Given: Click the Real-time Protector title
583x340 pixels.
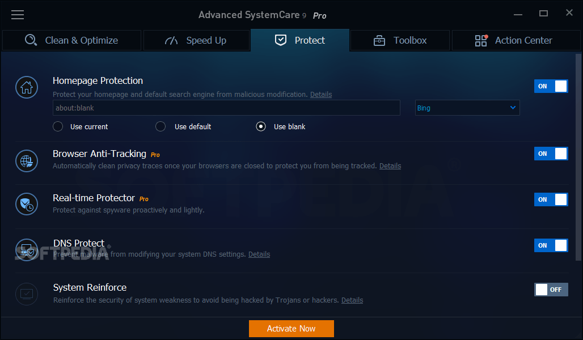Looking at the screenshot, I should coord(94,198).
